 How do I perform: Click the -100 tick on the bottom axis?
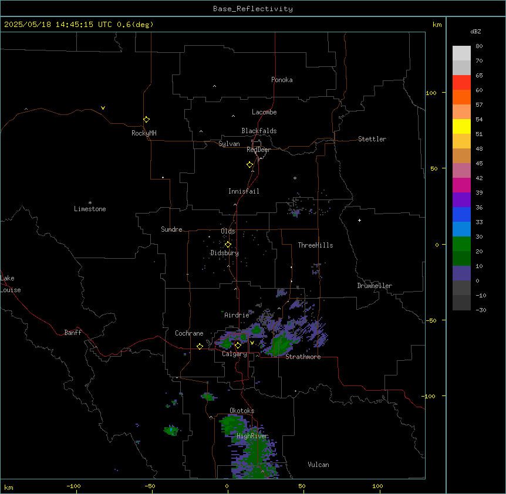[x=73, y=486]
